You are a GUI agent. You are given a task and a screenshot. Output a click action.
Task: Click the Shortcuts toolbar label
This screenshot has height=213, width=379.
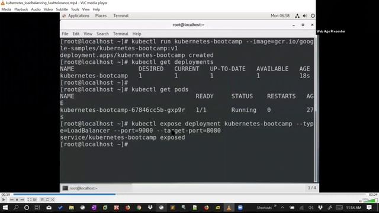[x=264, y=208]
